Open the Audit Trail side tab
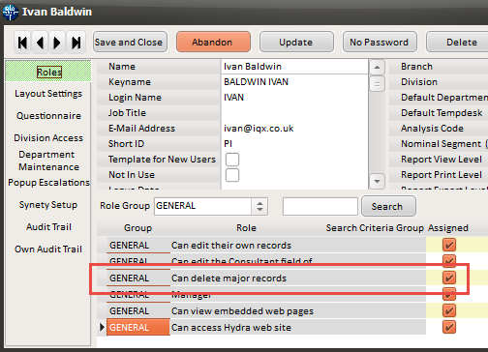Viewport: 488px width, 352px height. pos(48,227)
